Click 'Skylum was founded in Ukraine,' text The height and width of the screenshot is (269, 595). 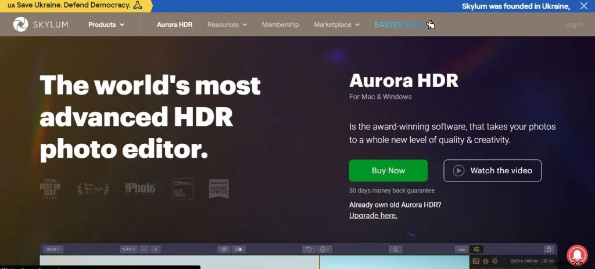[516, 6]
